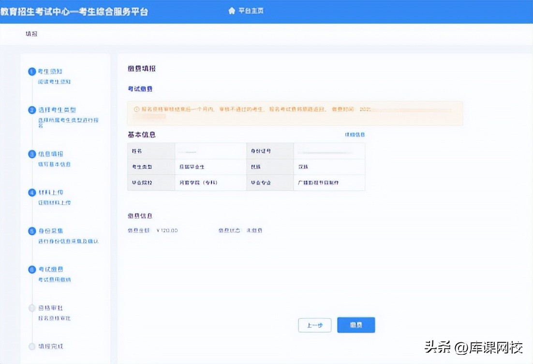Open the 详细信息 link
The width and height of the screenshot is (533, 364).
pyautogui.click(x=355, y=135)
